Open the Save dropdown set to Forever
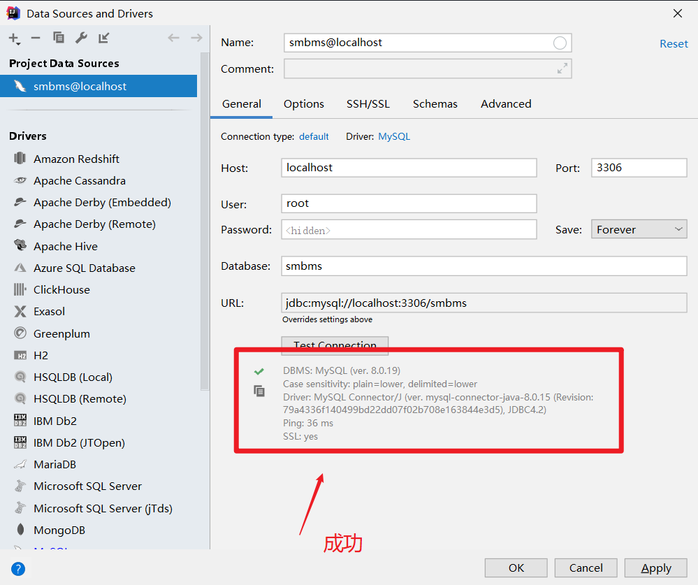 click(x=639, y=229)
